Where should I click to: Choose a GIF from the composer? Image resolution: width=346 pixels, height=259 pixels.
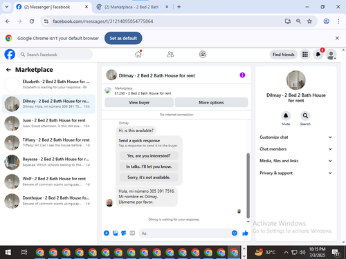132,233
